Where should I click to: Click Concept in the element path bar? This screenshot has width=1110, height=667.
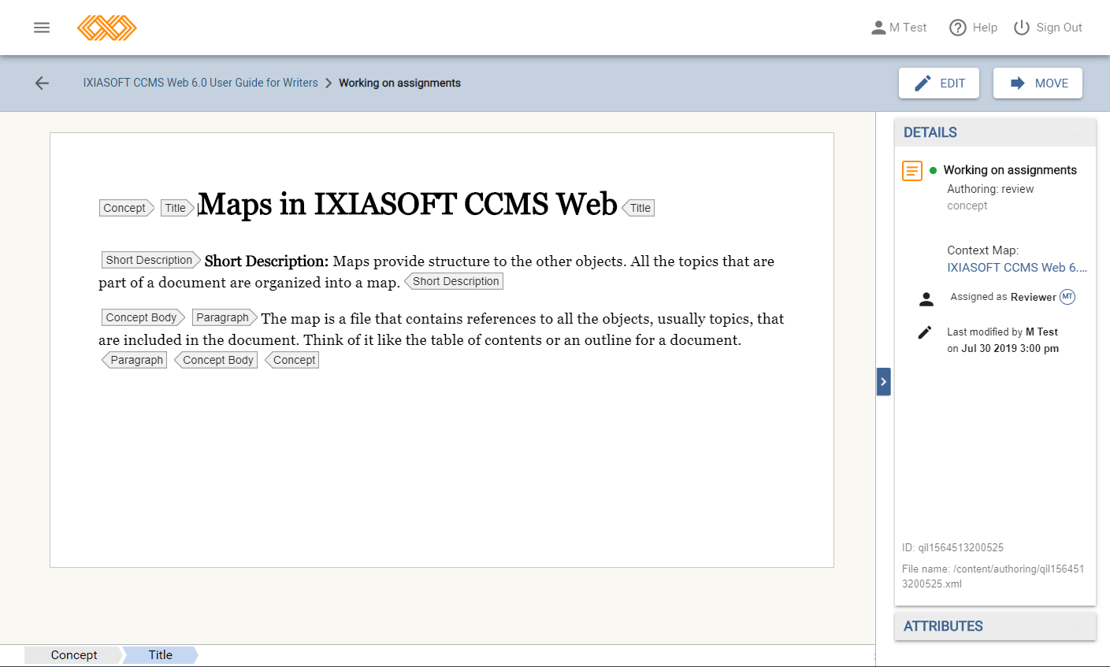[74, 655]
